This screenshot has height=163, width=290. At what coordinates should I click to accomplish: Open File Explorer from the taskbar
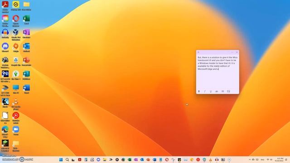(105, 160)
